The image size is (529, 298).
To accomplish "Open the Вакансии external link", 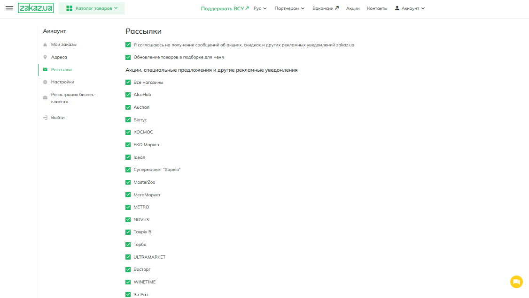I will tap(325, 8).
